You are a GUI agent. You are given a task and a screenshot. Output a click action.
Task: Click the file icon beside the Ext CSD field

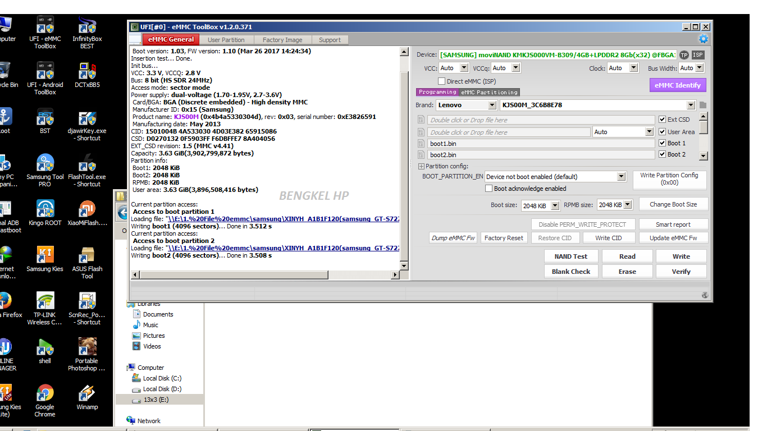tap(421, 120)
